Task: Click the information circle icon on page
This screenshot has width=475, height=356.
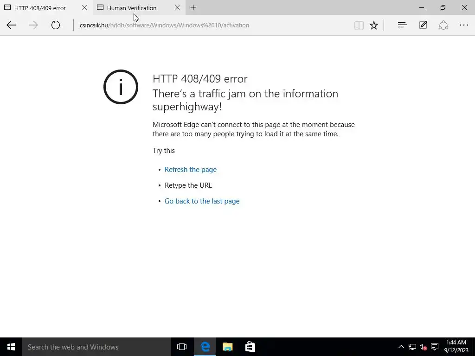Action: (x=121, y=87)
